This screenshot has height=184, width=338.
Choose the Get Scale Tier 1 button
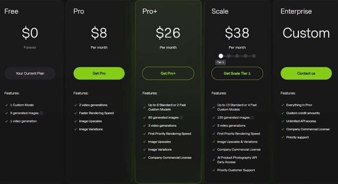[237, 74]
